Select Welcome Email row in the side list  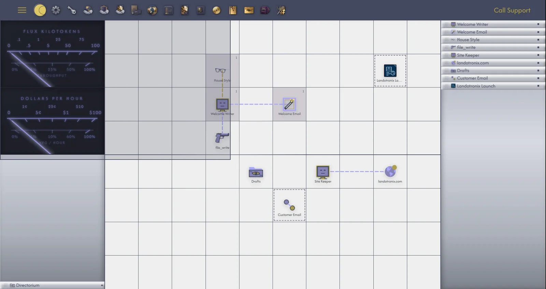[493, 32]
